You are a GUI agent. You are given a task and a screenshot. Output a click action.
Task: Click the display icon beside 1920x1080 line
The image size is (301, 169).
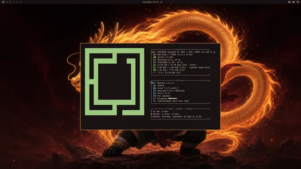pyautogui.click(x=155, y=62)
